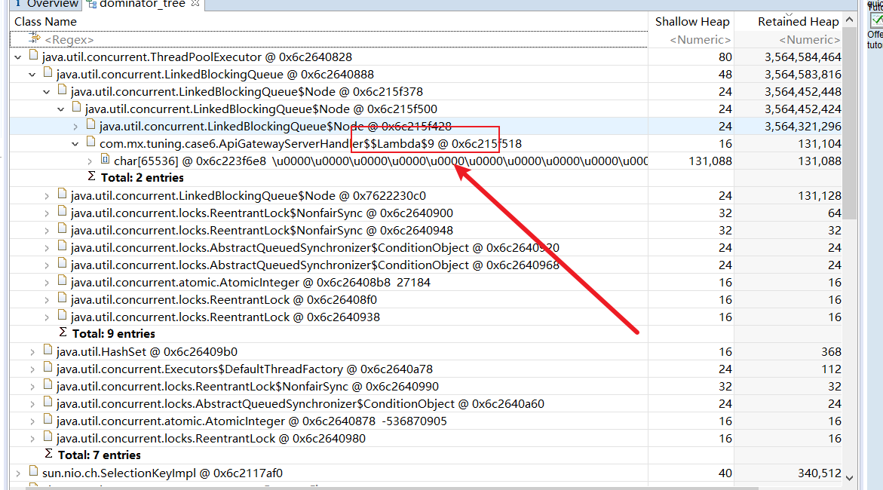The width and height of the screenshot is (883, 490).
Task: Expand the char[65536] array node
Action: point(90,161)
